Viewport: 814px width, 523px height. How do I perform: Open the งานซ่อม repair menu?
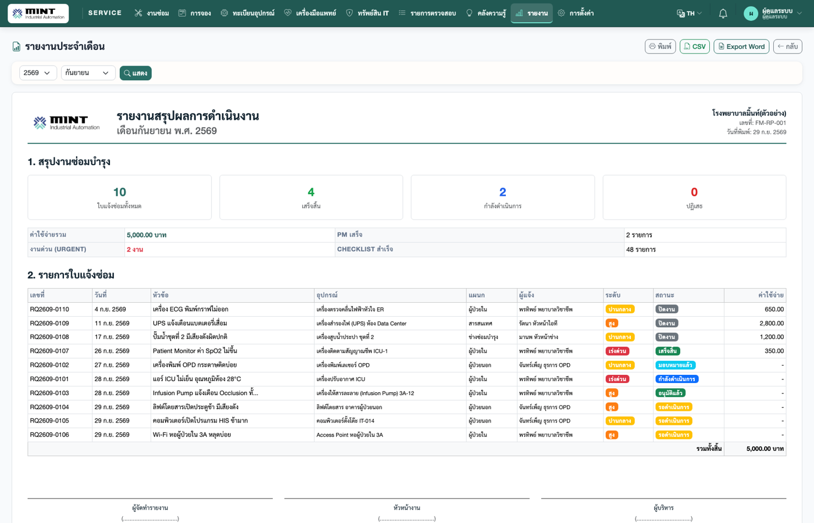[x=152, y=13]
